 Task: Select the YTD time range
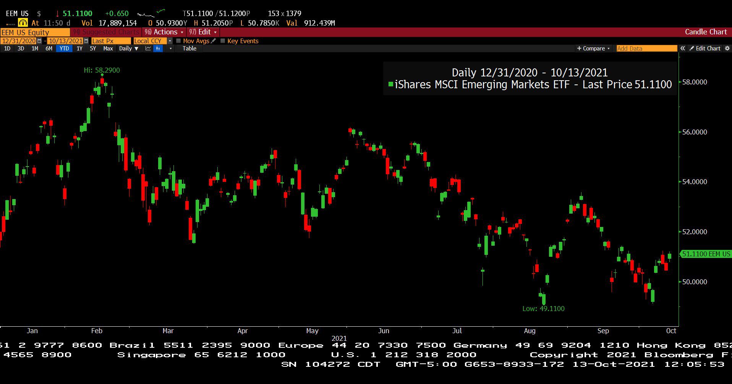(x=64, y=49)
